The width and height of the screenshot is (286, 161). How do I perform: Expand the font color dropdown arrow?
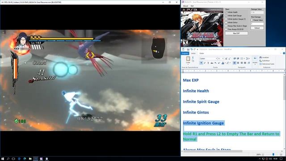(x=225, y=63)
